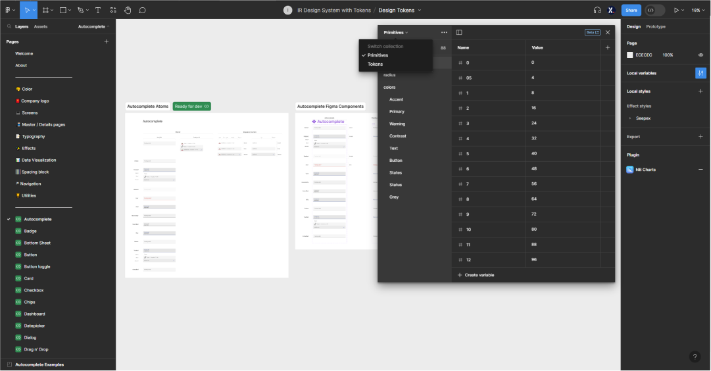Open the Design Tokens file name dropdown
This screenshot has width=711, height=371.
click(x=400, y=11)
